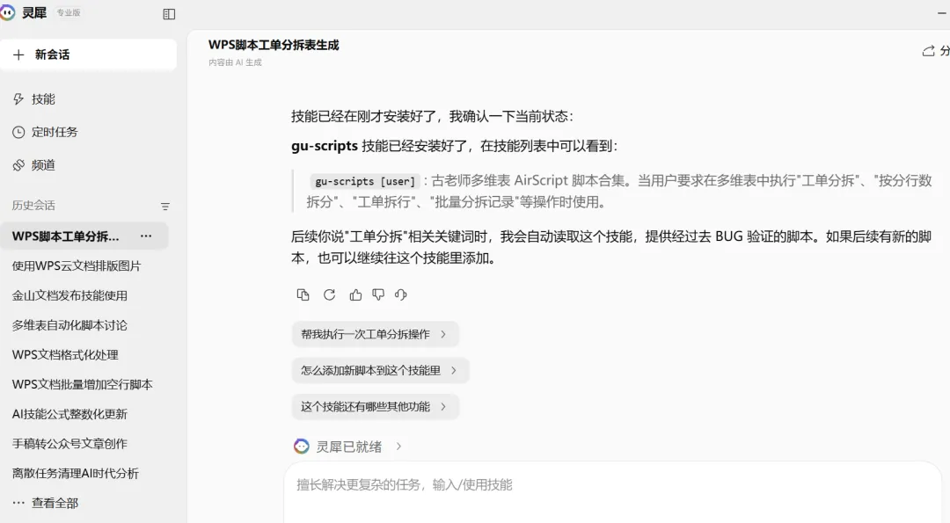
Task: Click the history filter icon beside 历史会话
Action: (x=164, y=207)
